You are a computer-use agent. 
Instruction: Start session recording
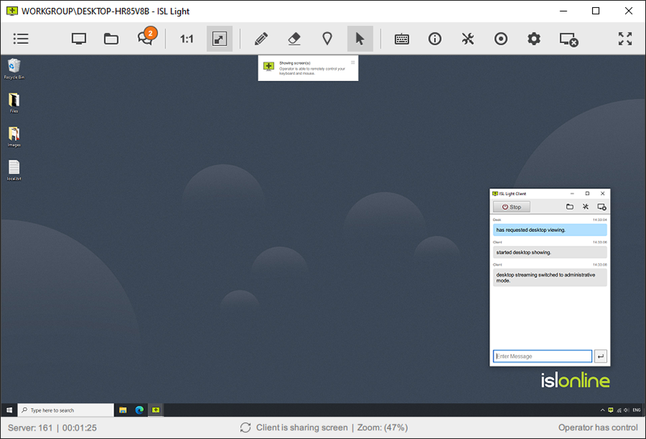point(501,39)
